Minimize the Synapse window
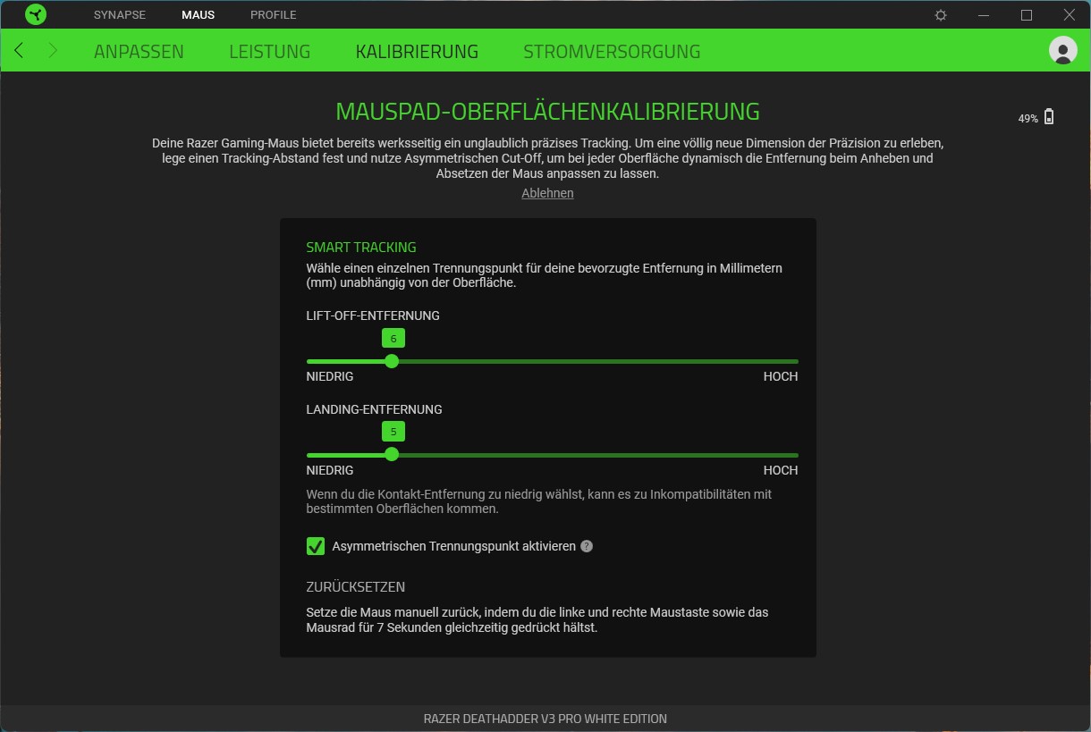 point(984,15)
